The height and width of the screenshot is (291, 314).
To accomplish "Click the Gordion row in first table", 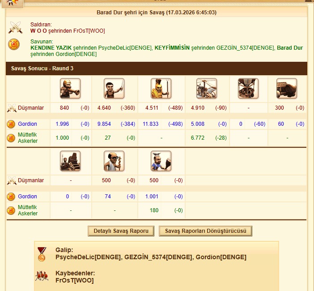I will click(157, 124).
